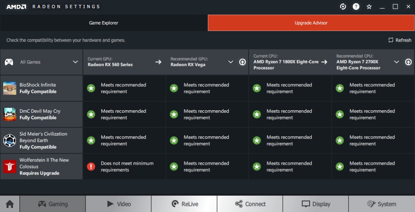Select the DmC Devil May Cry thumbnail

click(10, 114)
